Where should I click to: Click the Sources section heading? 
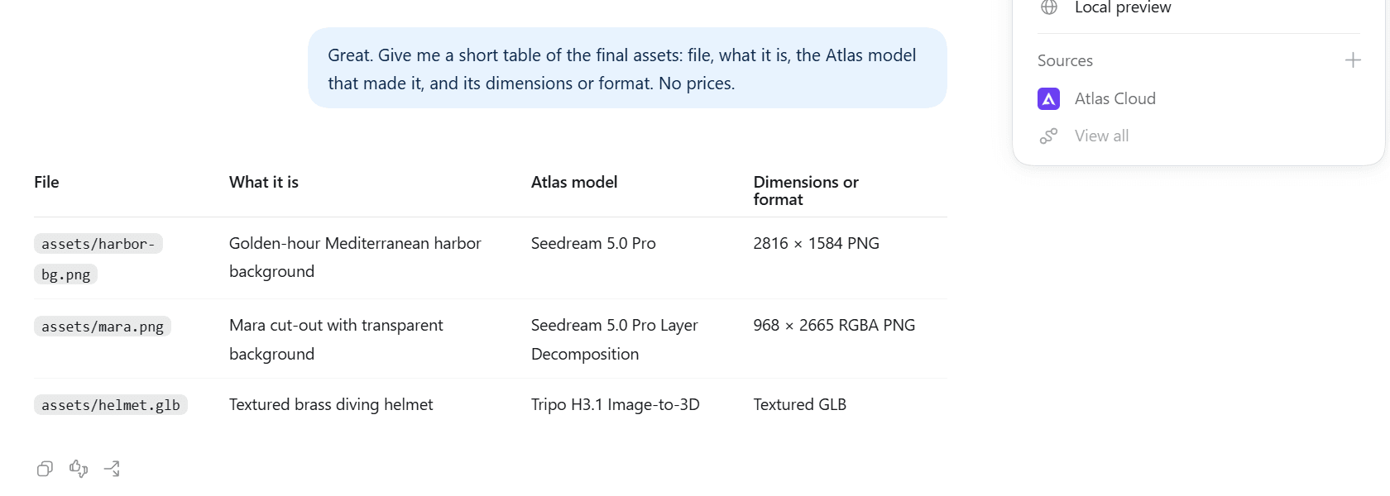tap(1065, 60)
